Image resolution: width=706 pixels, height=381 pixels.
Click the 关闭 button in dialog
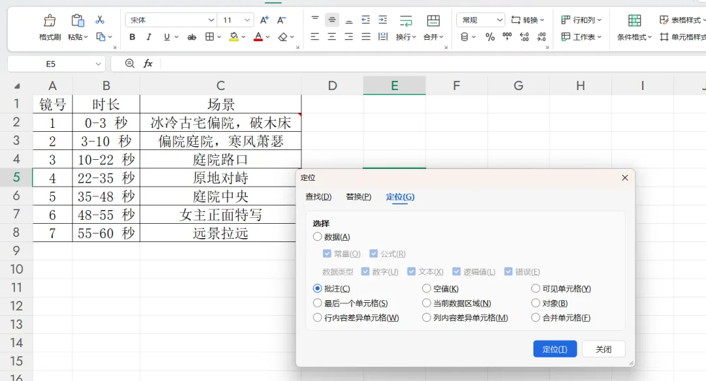(x=603, y=349)
